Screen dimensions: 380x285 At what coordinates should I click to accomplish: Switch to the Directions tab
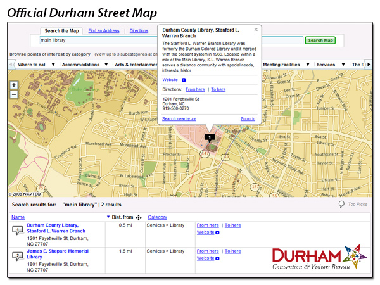tap(139, 30)
